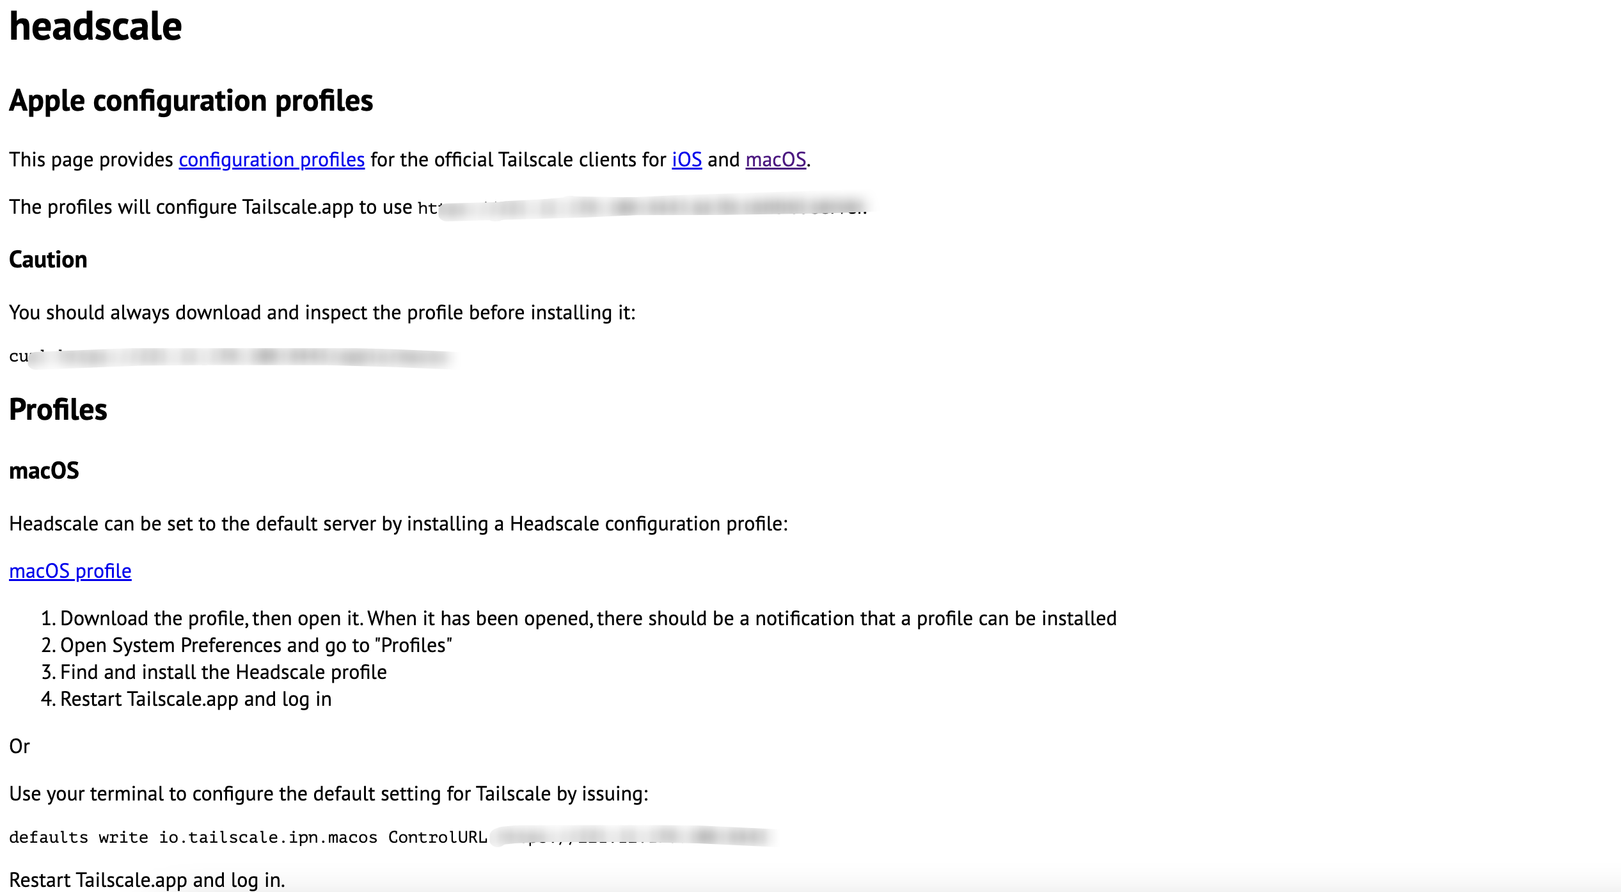
Task: Click the blurred curl command line
Action: (x=230, y=357)
